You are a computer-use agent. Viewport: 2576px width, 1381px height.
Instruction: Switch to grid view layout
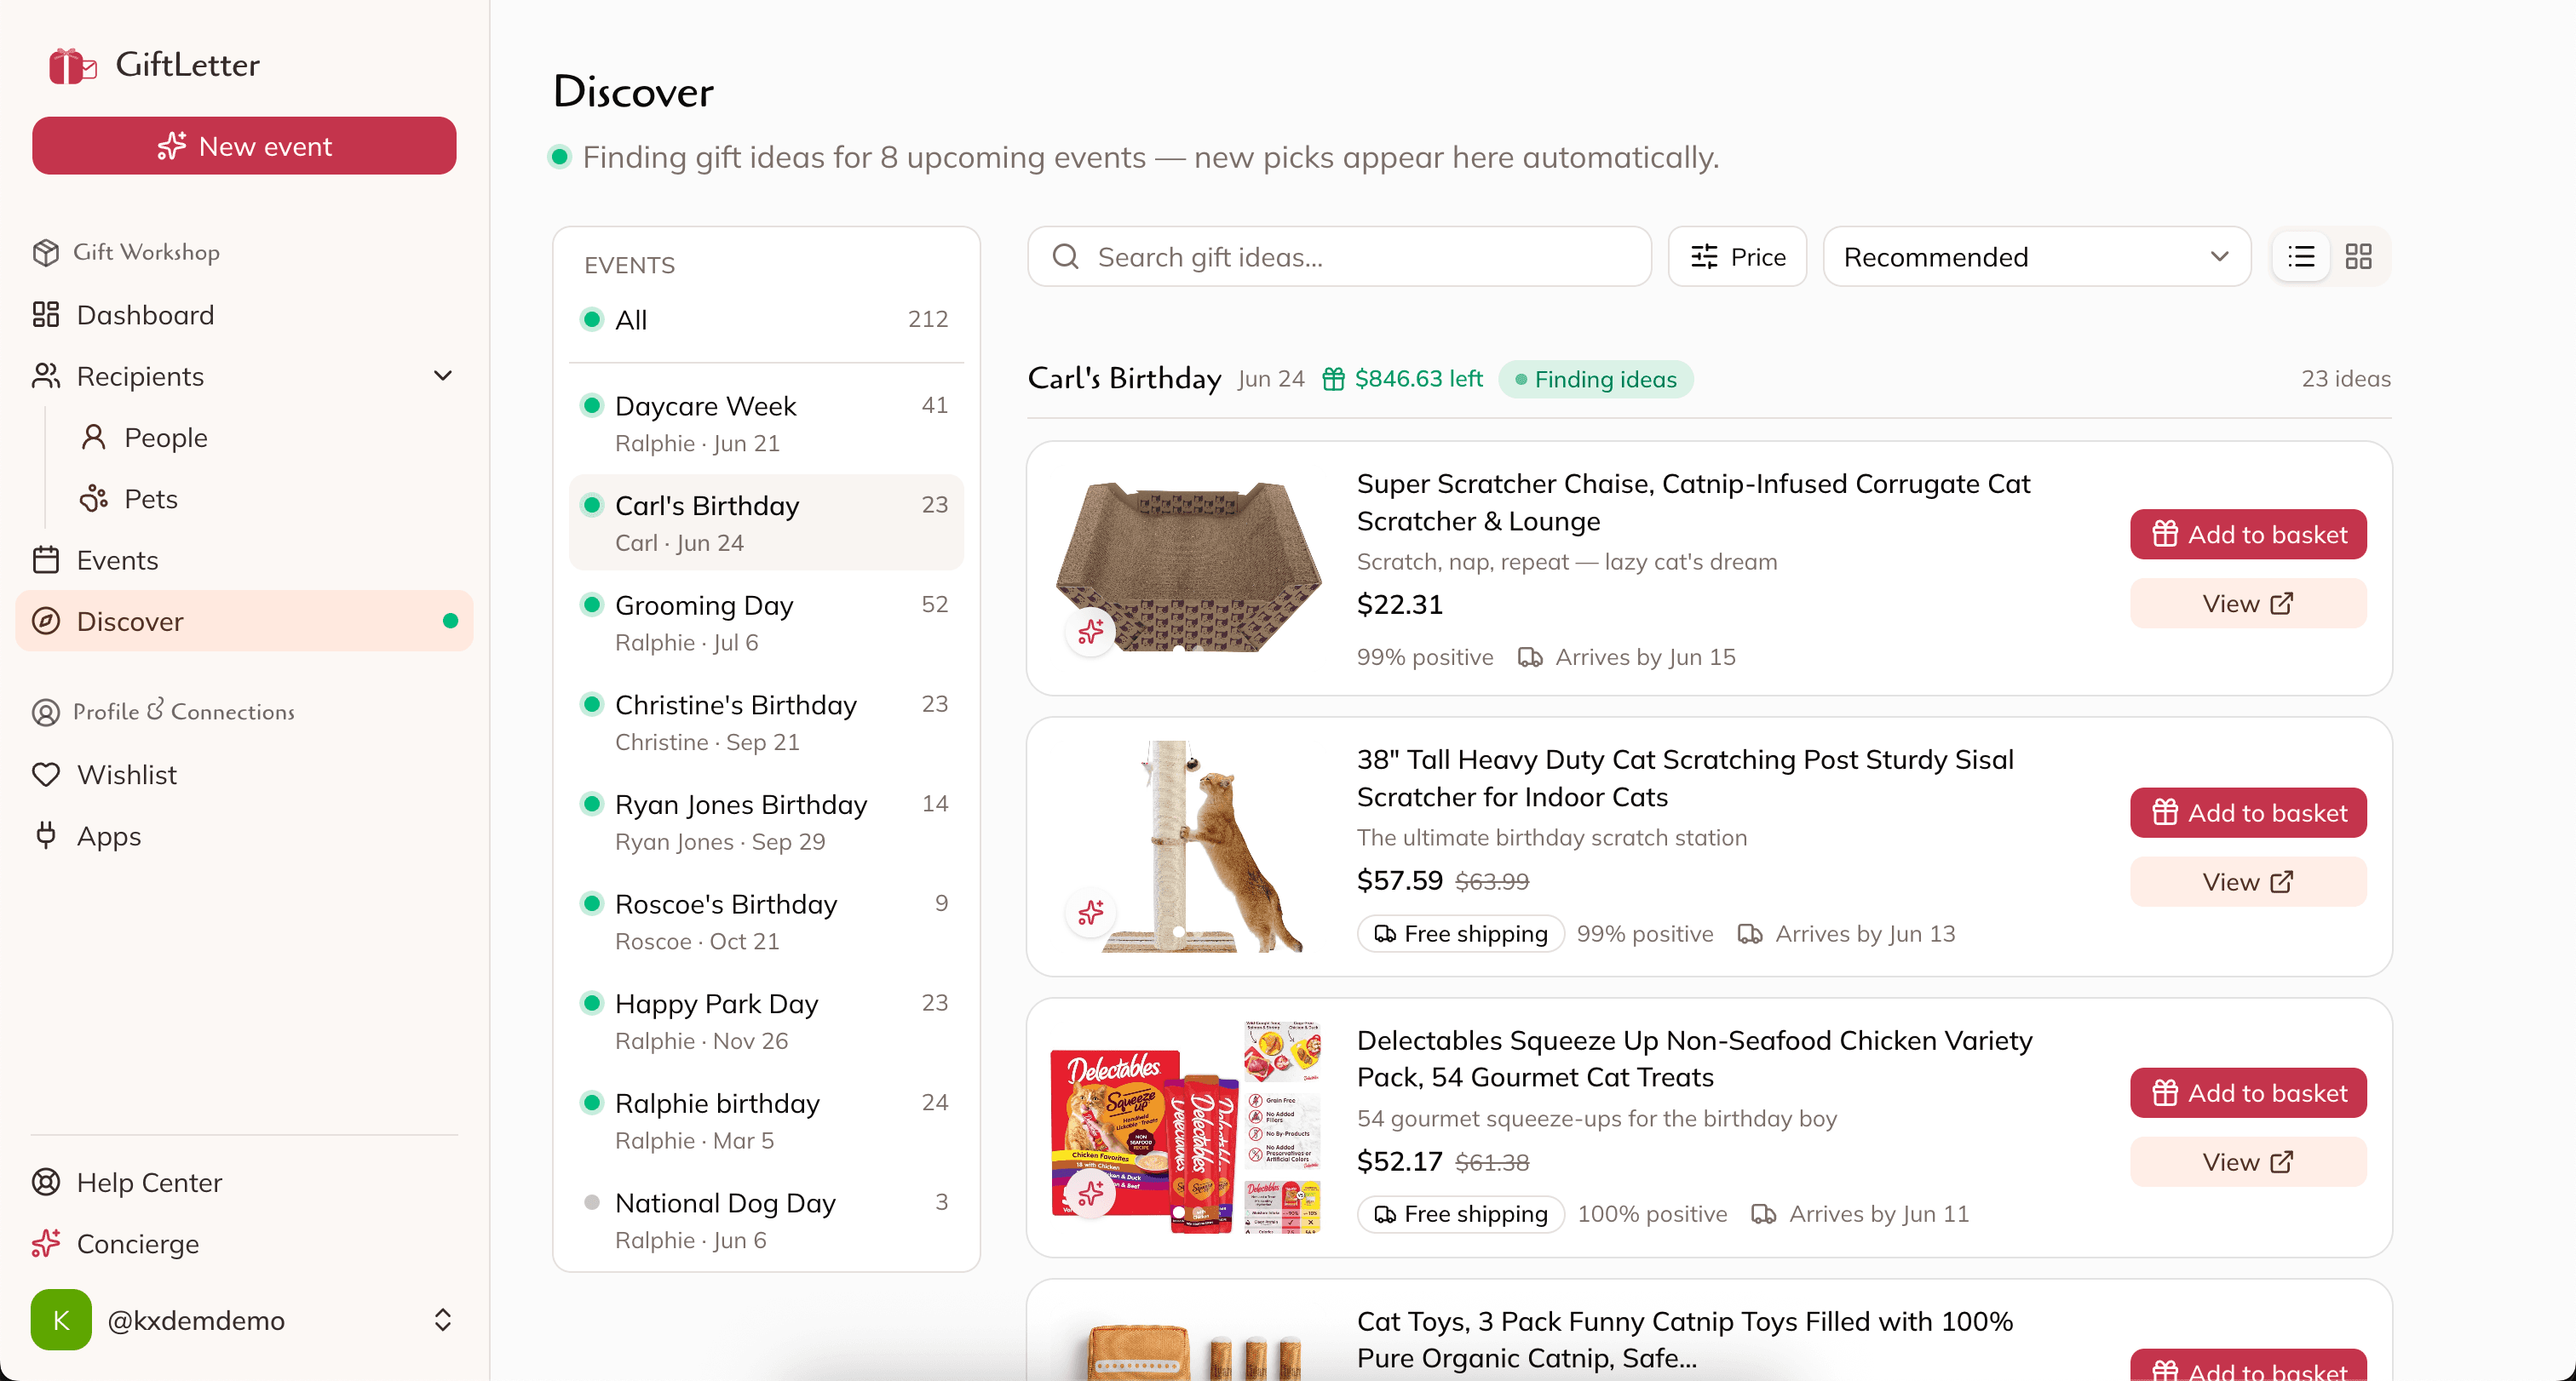(x=2359, y=257)
